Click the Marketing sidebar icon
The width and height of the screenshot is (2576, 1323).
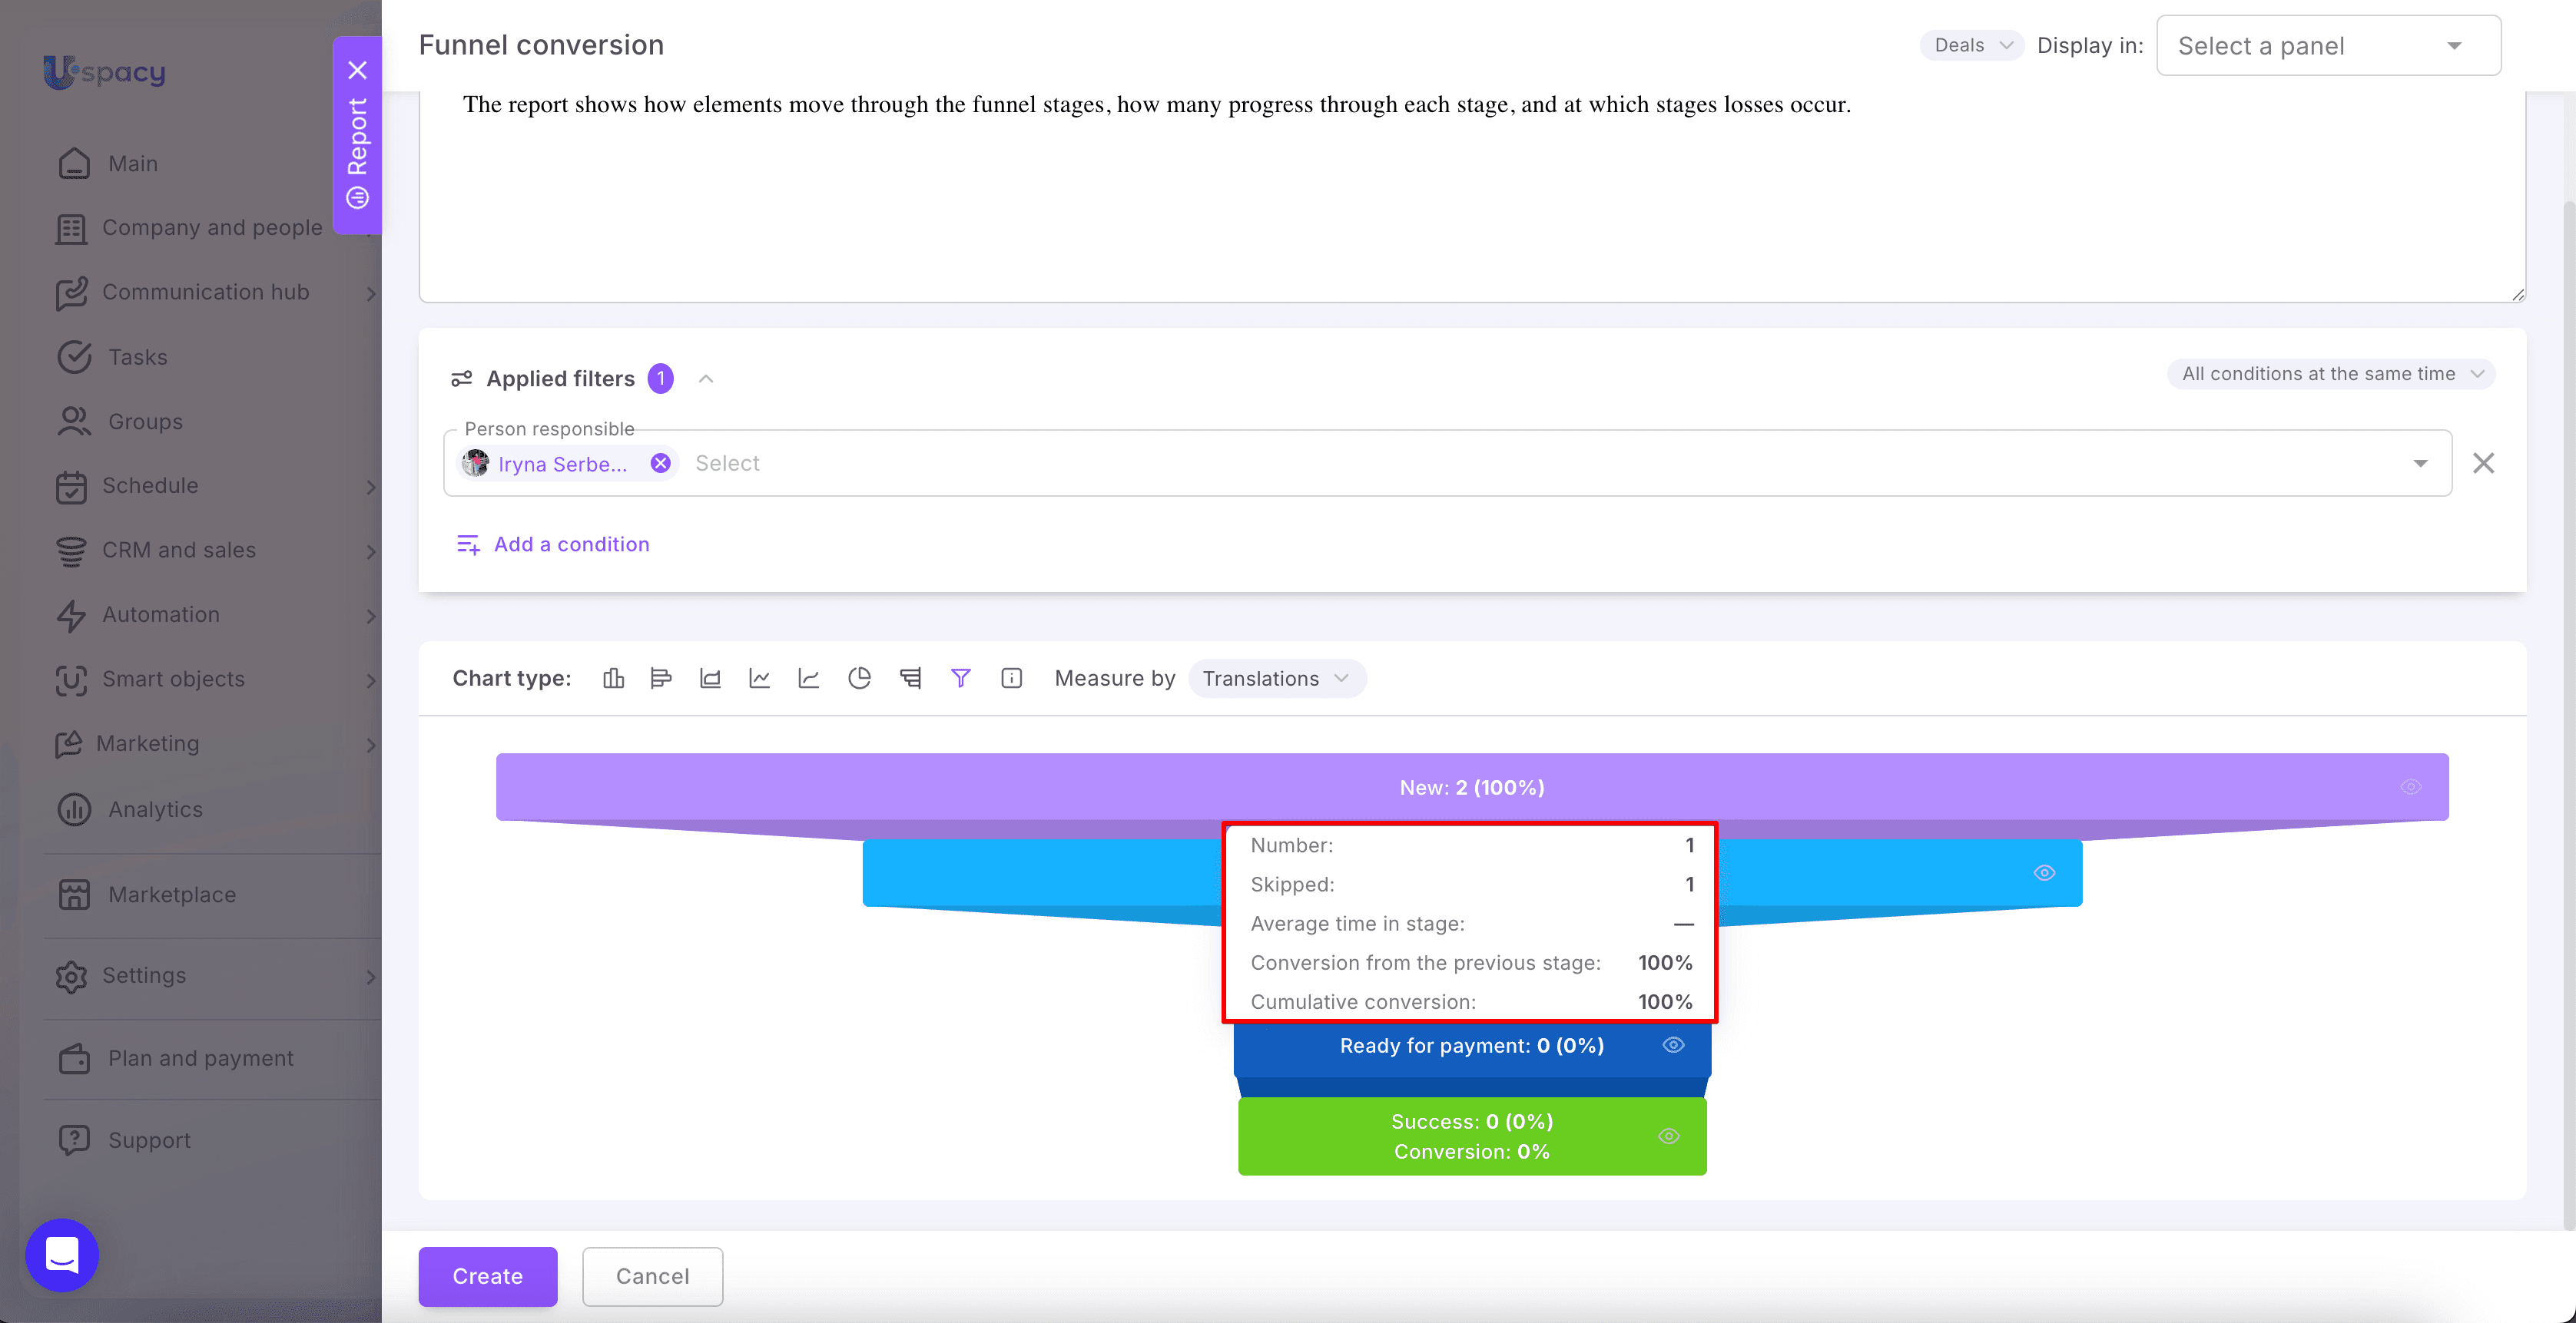tap(68, 745)
